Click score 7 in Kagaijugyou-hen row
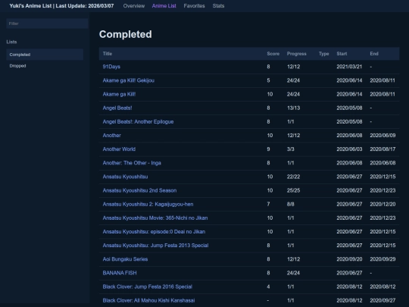Image resolution: width=409 pixels, height=307 pixels. pyautogui.click(x=268, y=204)
